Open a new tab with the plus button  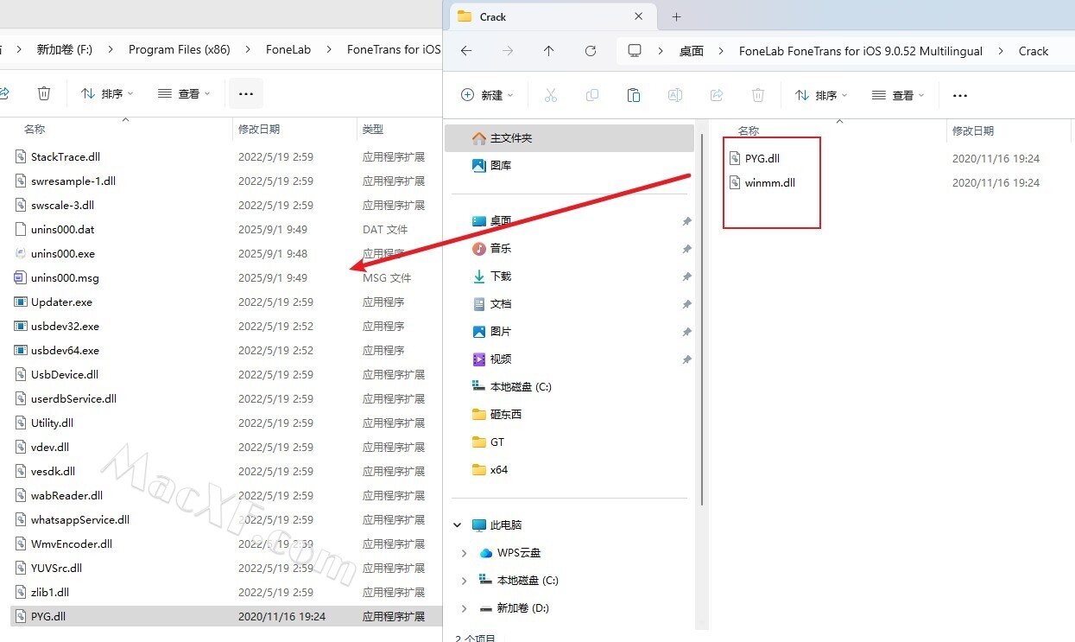click(x=676, y=16)
